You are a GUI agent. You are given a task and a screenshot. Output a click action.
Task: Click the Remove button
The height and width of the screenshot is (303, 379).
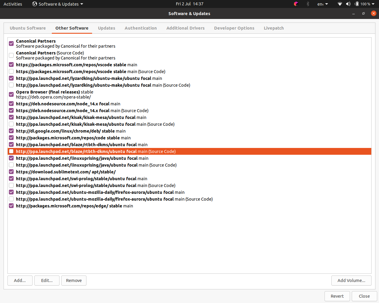click(74, 281)
